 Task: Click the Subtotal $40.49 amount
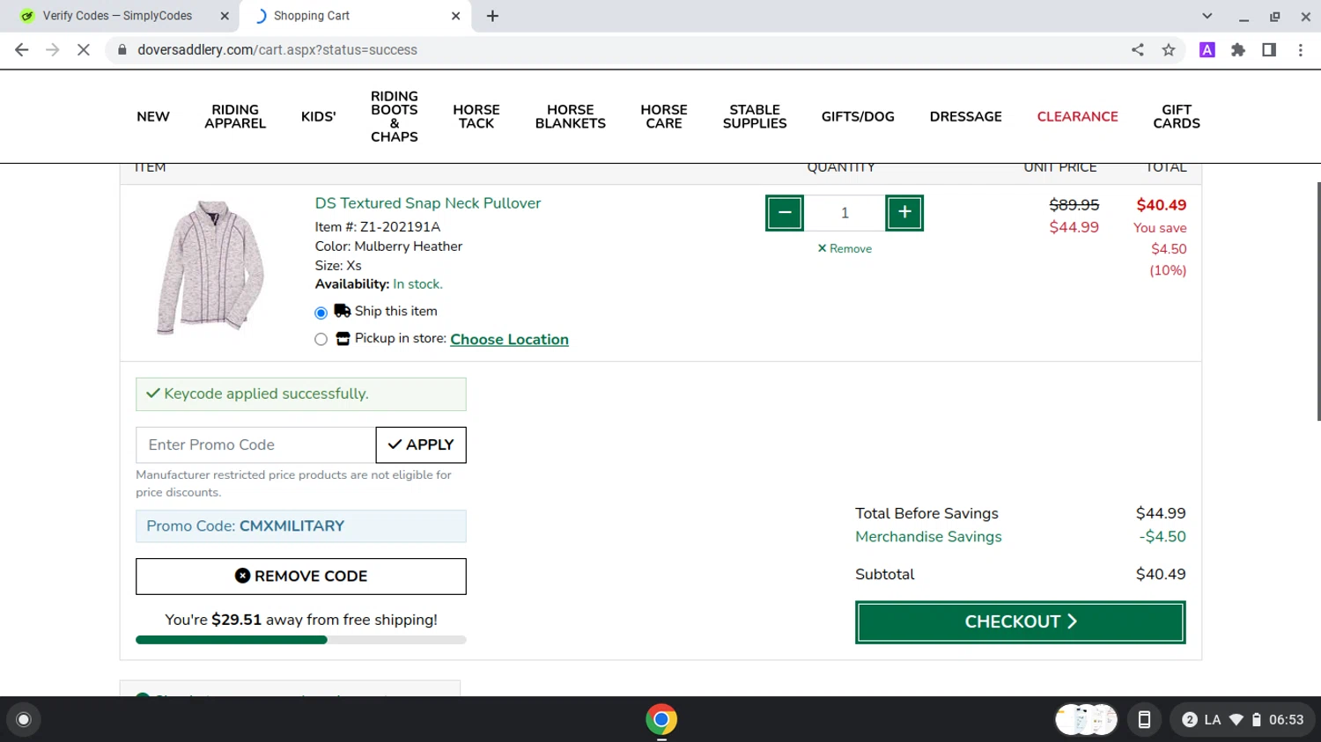[1161, 575]
